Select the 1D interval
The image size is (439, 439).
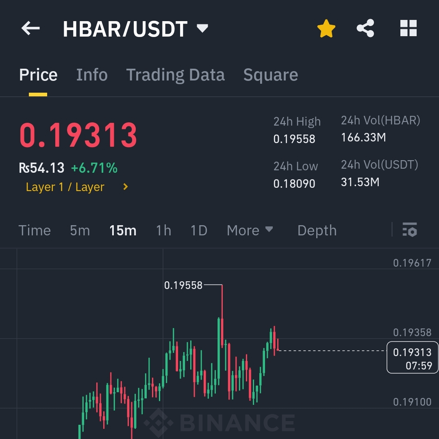[199, 230]
